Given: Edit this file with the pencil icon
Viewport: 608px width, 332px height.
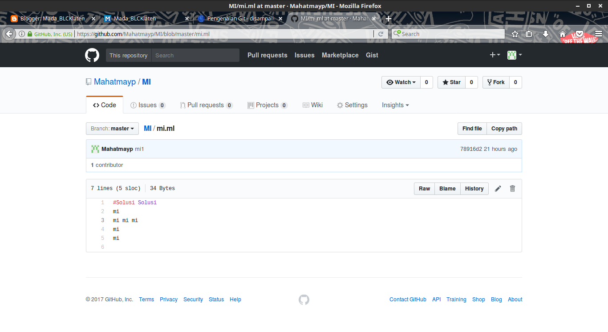Looking at the screenshot, I should [x=498, y=189].
